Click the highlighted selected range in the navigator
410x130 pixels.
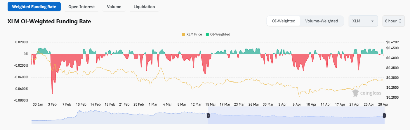295,116
